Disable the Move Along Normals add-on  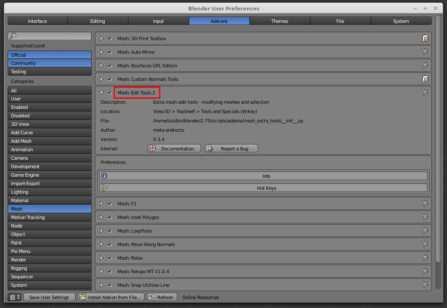(x=109, y=244)
